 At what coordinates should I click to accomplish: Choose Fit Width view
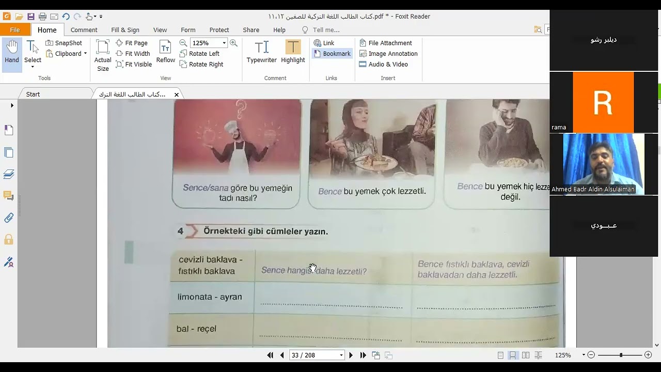click(x=133, y=54)
